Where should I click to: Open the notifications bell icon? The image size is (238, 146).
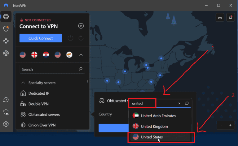(230, 18)
